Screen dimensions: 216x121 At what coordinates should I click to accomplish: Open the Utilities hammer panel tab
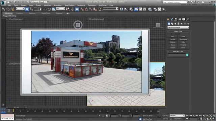click(x=188, y=19)
